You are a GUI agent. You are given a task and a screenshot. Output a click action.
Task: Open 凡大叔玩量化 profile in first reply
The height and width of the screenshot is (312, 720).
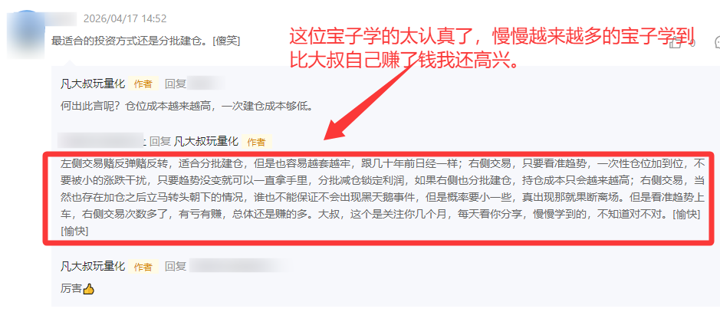pyautogui.click(x=93, y=84)
